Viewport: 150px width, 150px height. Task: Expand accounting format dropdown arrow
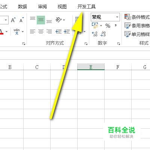[101, 26]
